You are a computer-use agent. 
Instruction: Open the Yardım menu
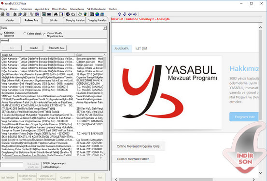click(x=113, y=9)
